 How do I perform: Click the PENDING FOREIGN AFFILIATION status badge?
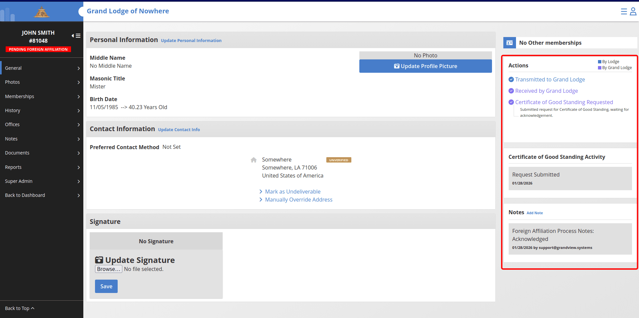point(38,49)
